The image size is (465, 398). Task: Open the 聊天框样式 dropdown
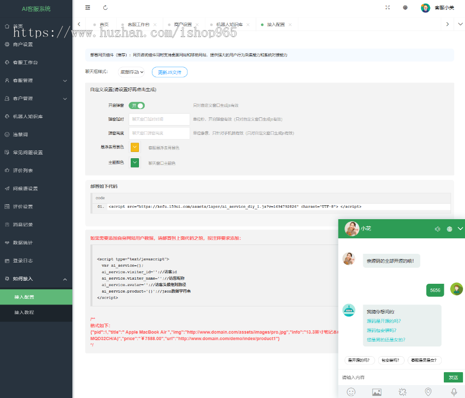132,72
